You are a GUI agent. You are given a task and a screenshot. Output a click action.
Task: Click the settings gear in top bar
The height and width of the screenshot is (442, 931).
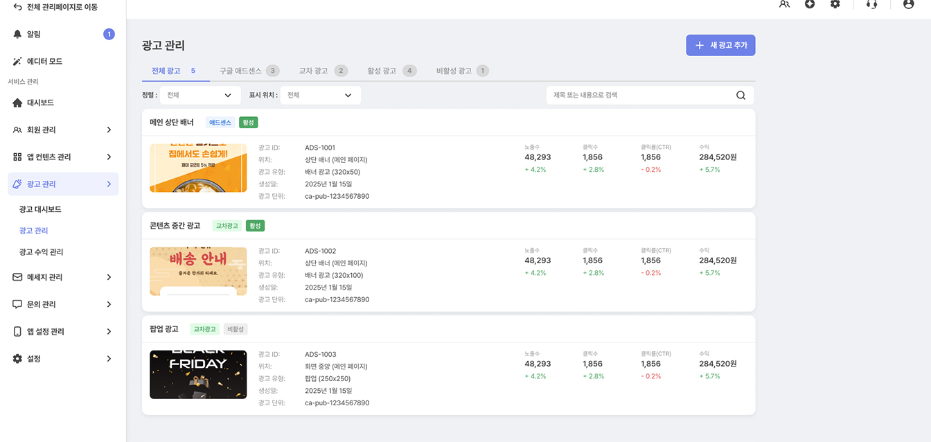tap(835, 4)
